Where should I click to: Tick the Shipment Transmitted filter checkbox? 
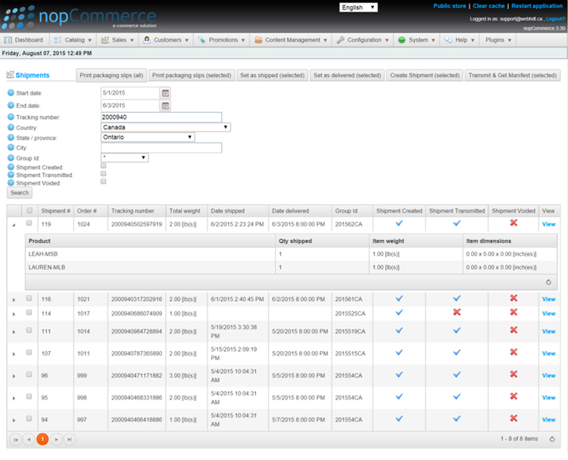(103, 173)
